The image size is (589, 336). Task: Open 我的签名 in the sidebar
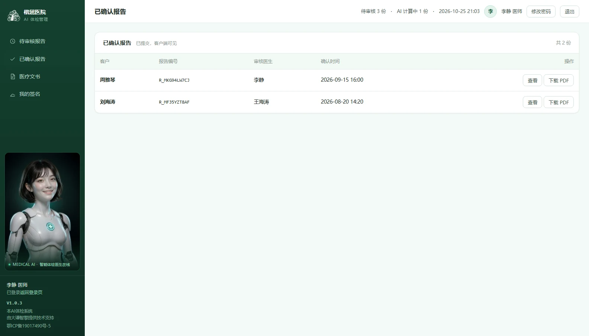(42, 94)
